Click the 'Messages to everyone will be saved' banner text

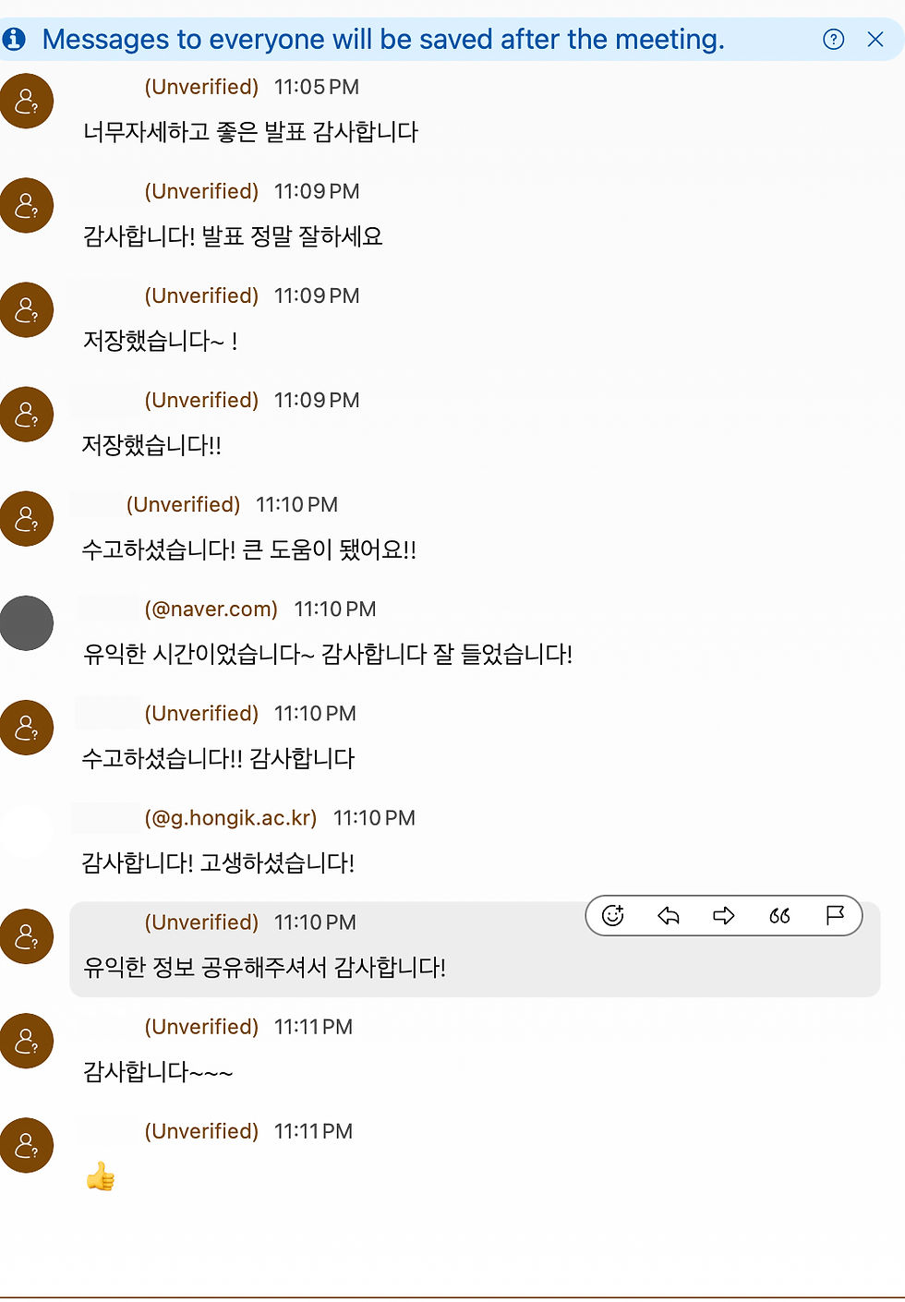pyautogui.click(x=383, y=39)
